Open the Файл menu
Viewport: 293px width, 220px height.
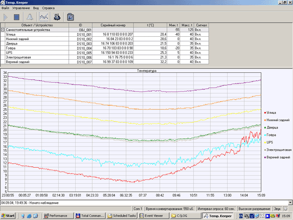pyautogui.click(x=5, y=9)
